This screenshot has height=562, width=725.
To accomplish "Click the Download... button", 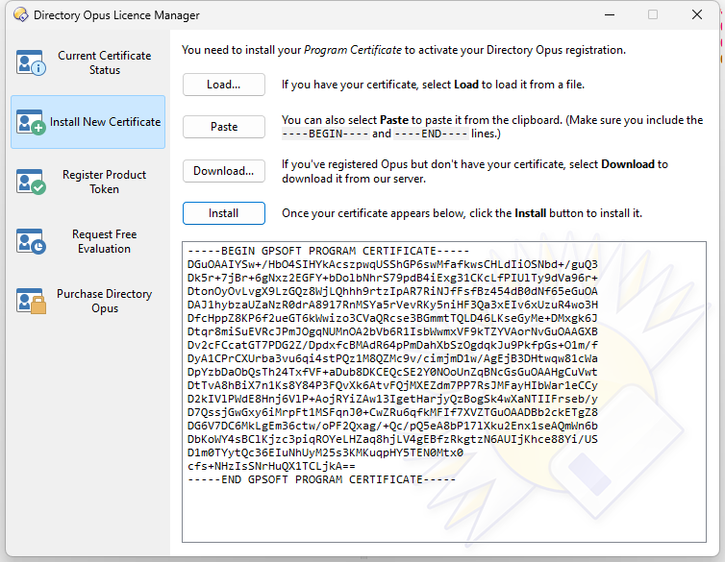I will point(224,171).
